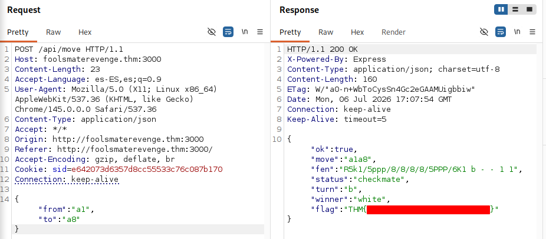
Task: Click the HTTP/1.1 200 OK status line
Action: point(322,49)
